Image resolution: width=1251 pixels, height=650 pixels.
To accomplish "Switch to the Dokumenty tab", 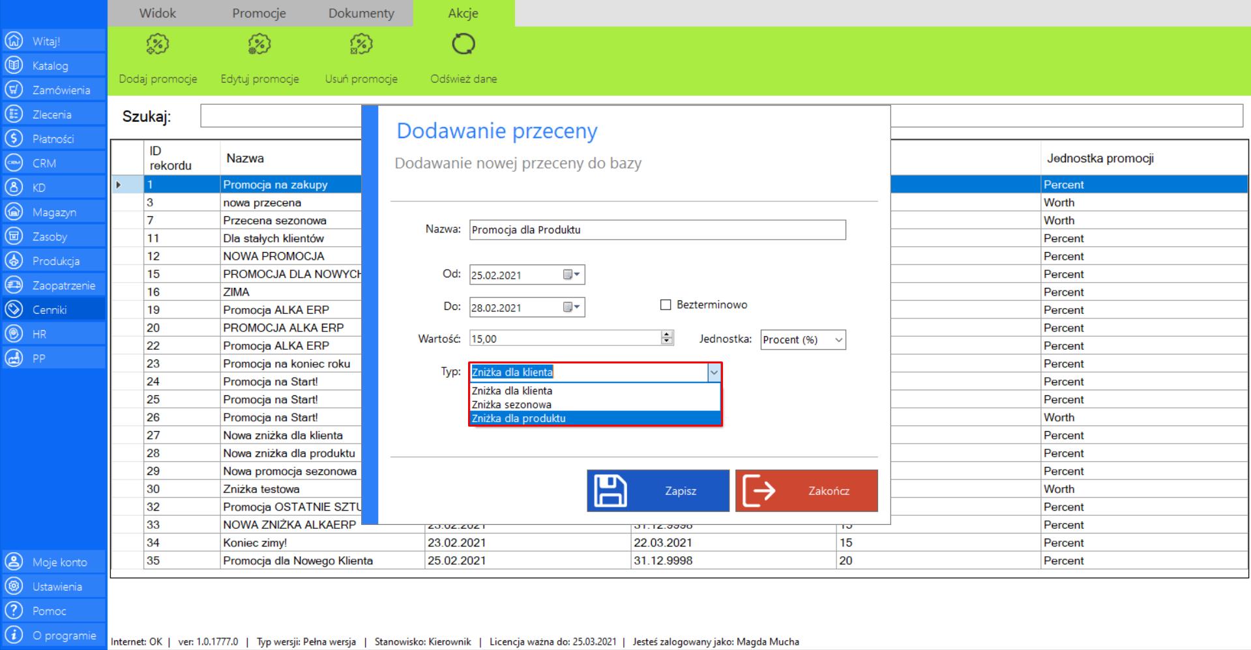I will coord(361,13).
